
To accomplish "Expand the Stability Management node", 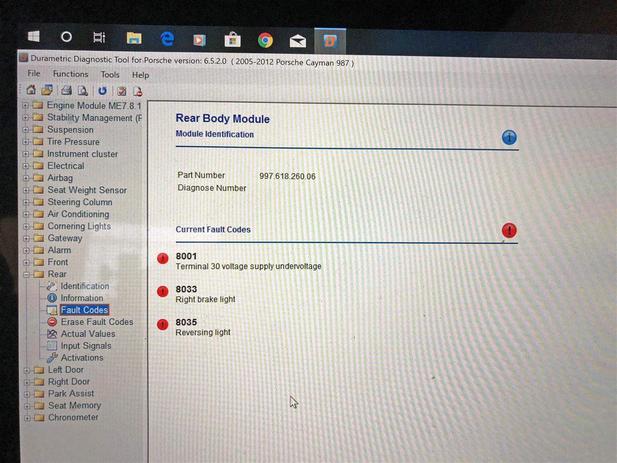I will point(26,117).
